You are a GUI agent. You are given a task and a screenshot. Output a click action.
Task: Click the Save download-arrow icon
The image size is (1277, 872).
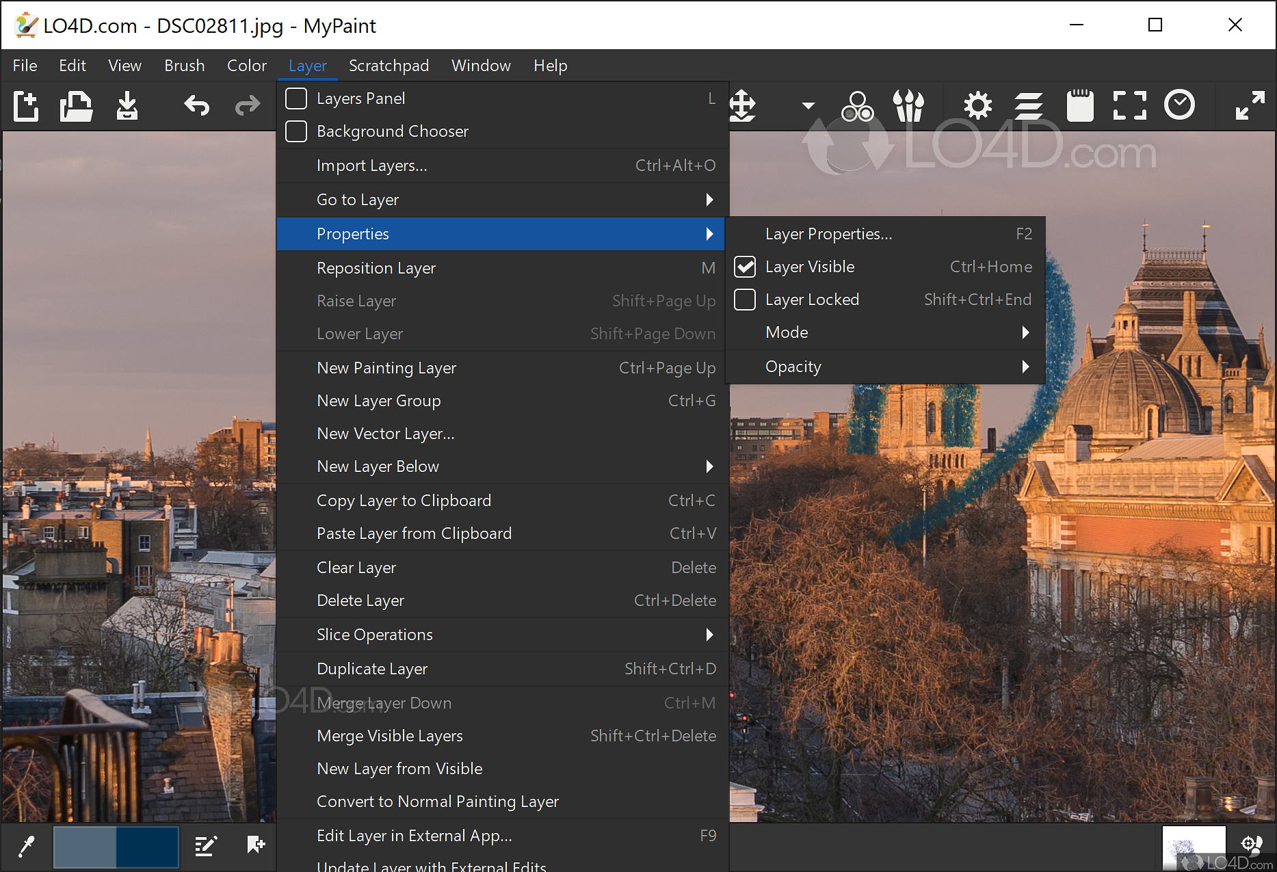tap(127, 106)
